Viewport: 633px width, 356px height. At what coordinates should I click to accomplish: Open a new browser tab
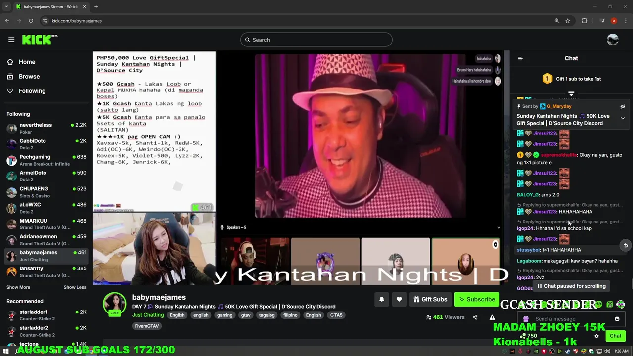[x=96, y=7]
